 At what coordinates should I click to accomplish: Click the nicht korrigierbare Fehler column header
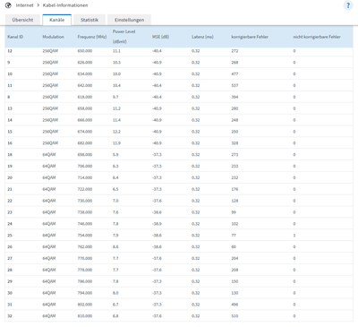coord(317,37)
